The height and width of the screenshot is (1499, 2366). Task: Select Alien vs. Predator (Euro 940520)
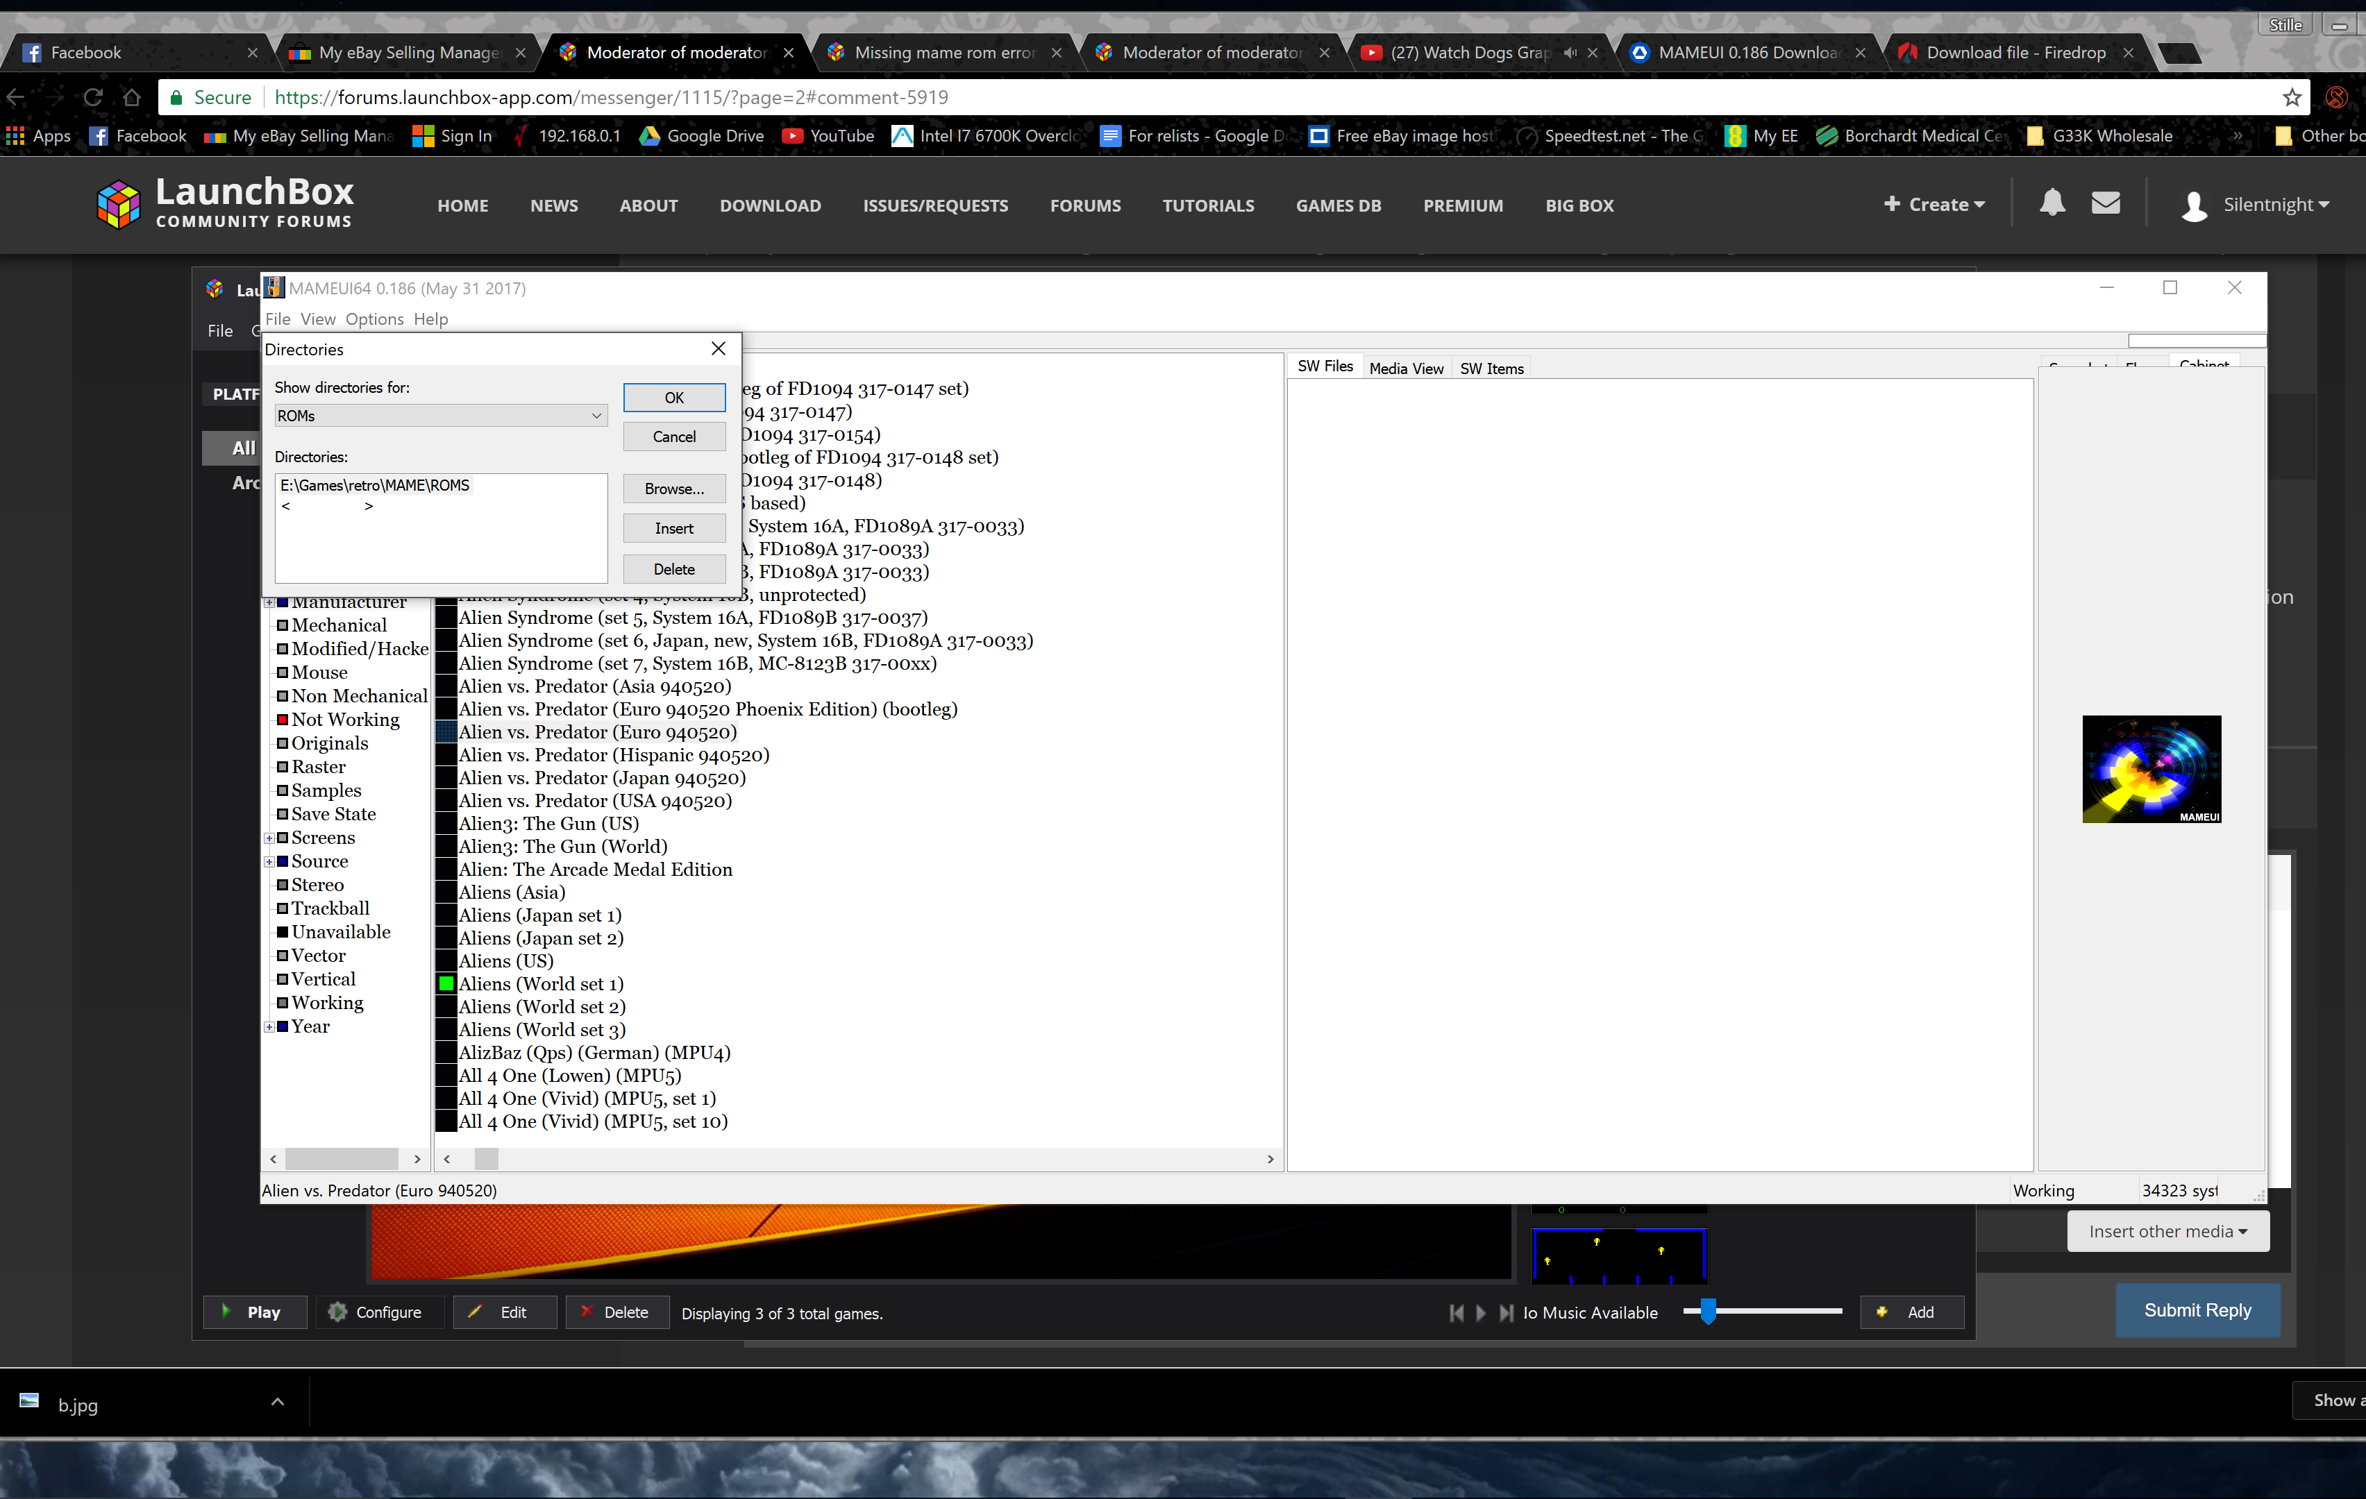[x=597, y=732]
